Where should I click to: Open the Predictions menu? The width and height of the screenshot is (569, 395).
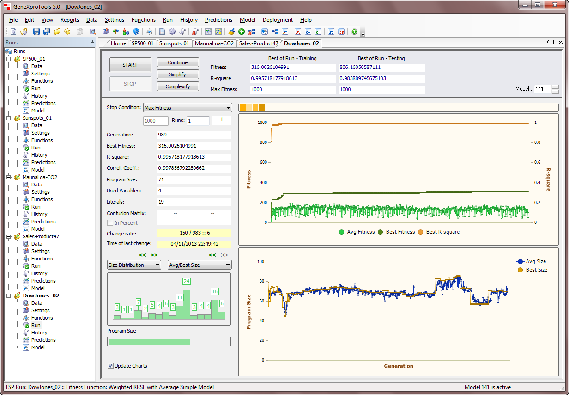click(x=218, y=20)
